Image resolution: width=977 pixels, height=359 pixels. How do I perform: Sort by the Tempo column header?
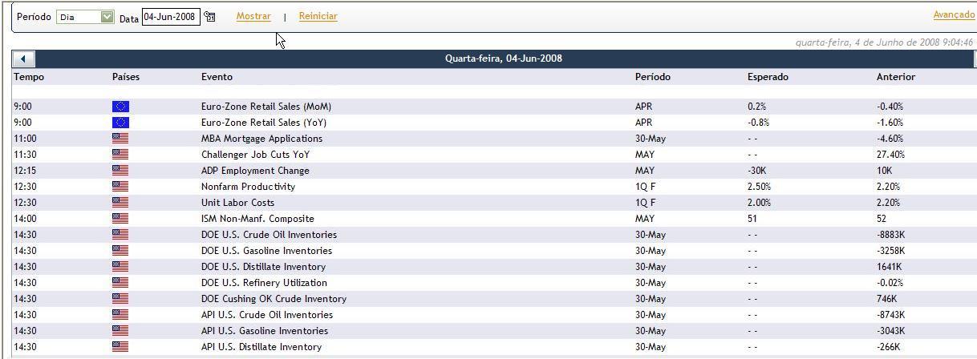(x=29, y=77)
